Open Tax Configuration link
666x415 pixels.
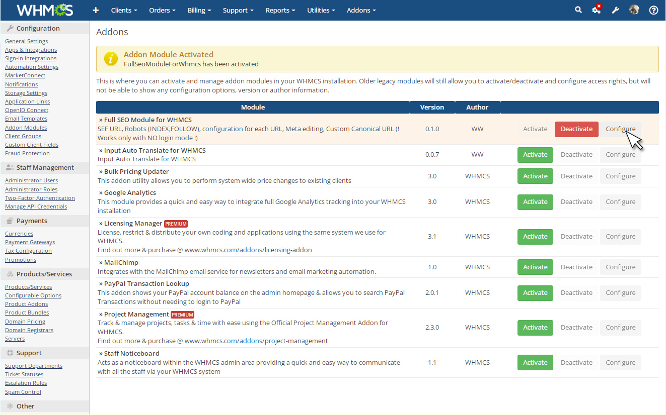[x=28, y=251]
